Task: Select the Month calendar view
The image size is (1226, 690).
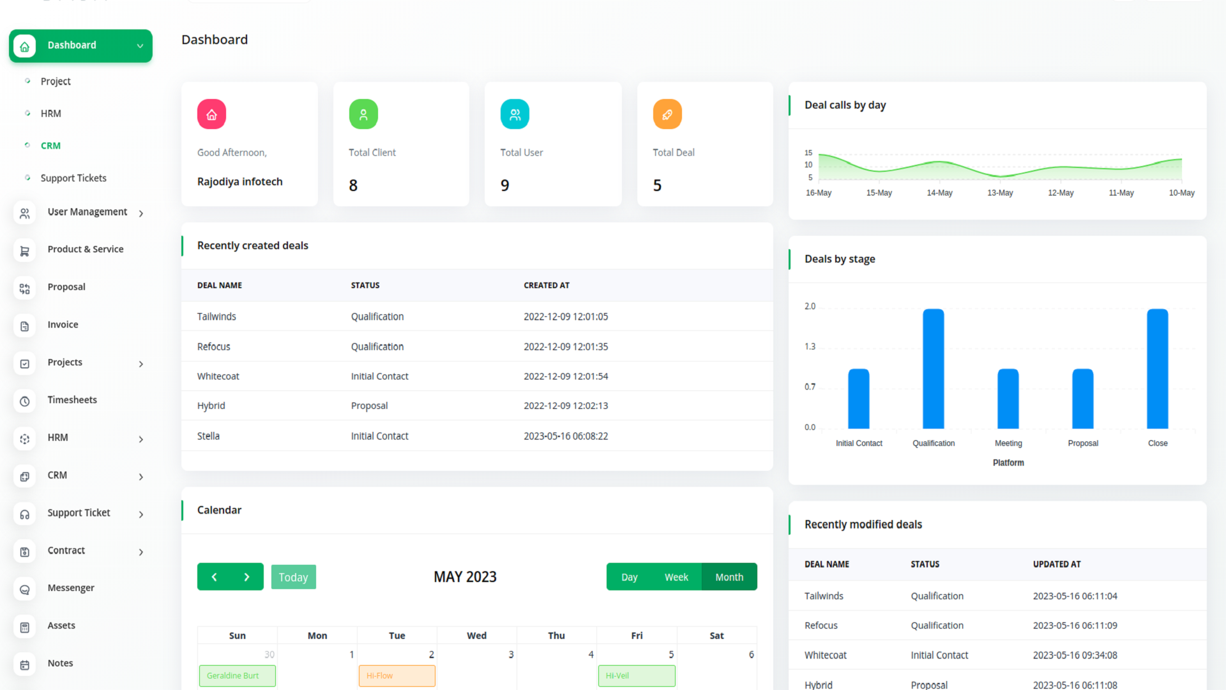Action: (729, 577)
